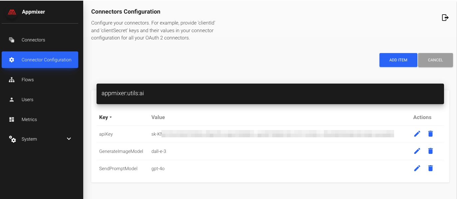Open the Users sidebar page
The width and height of the screenshot is (457, 199).
pyautogui.click(x=27, y=99)
